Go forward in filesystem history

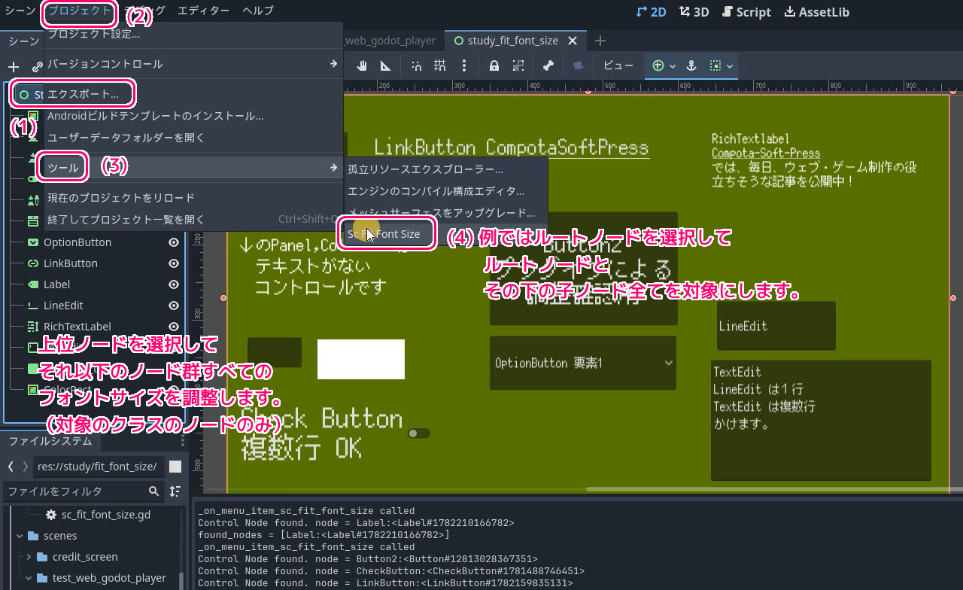point(25,467)
